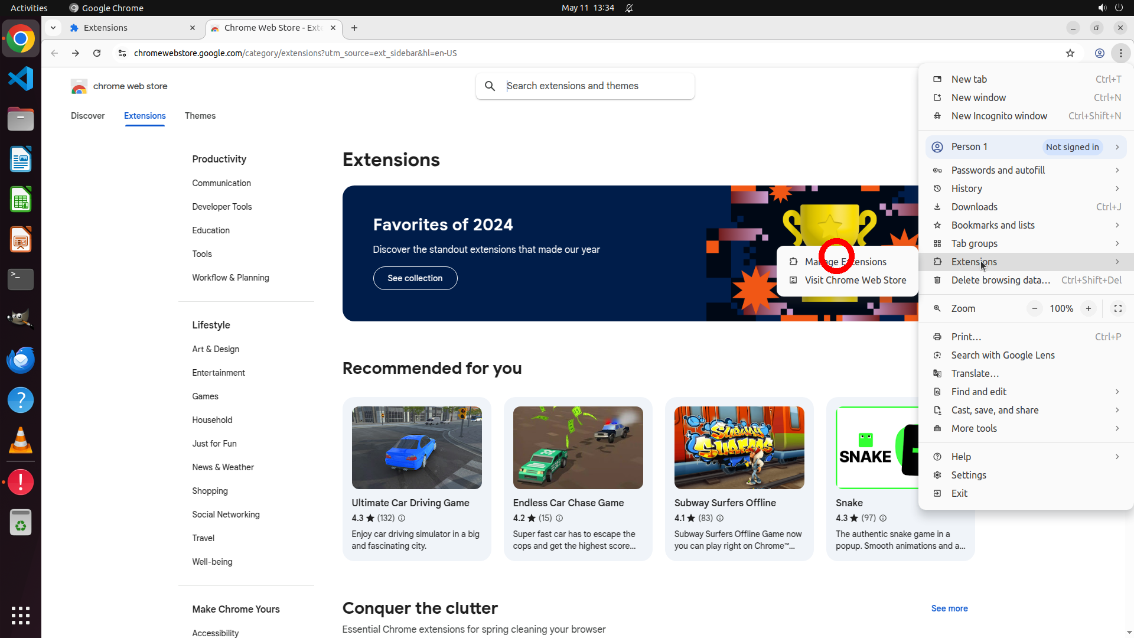Click the bookmark star icon in address bar
Viewport: 1134px width, 638px height.
(x=1070, y=53)
